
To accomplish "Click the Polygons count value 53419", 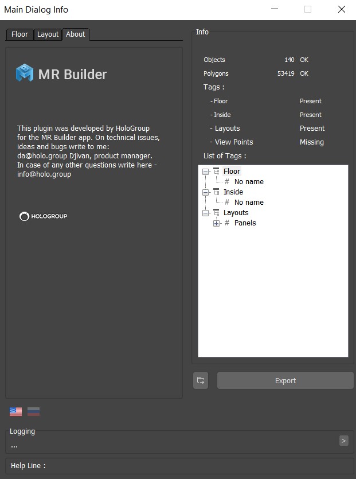I will click(x=286, y=73).
